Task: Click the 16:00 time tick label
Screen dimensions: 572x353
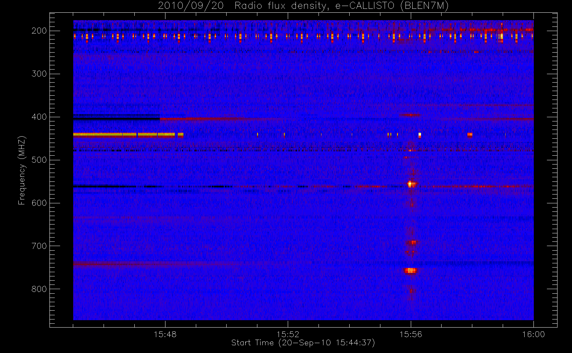Action: [533, 334]
